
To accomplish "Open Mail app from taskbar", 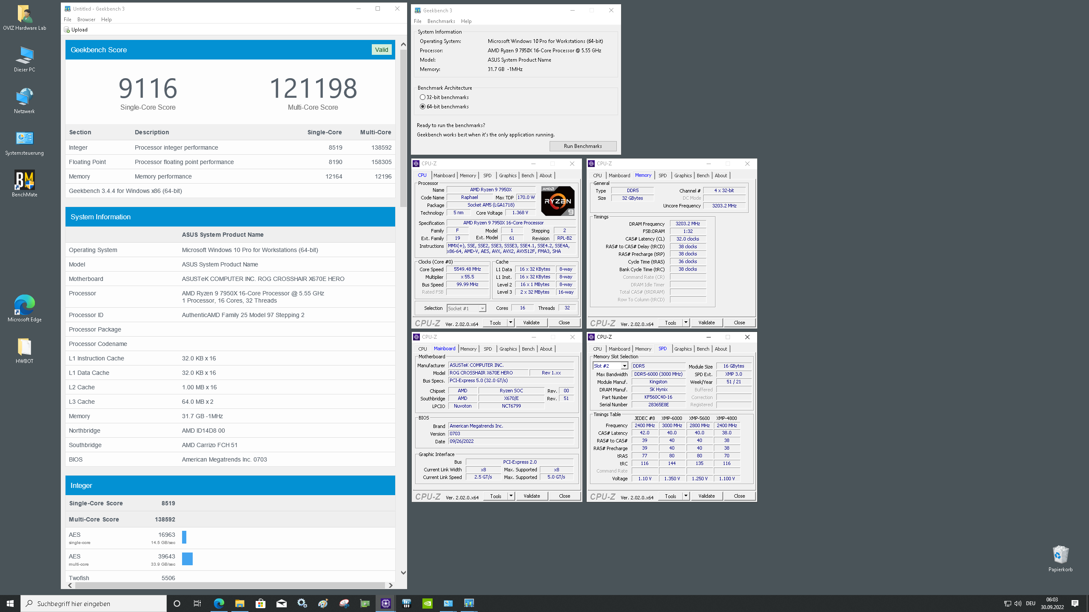I will tap(281, 603).
